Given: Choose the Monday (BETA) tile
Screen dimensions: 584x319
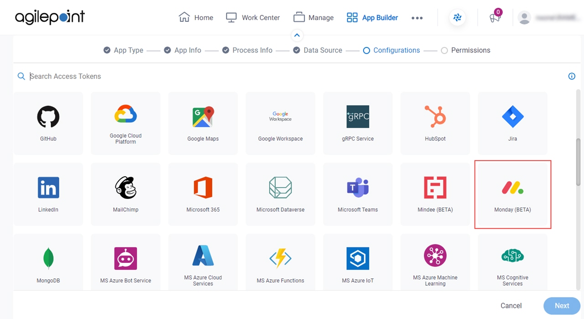Looking at the screenshot, I should 512,194.
